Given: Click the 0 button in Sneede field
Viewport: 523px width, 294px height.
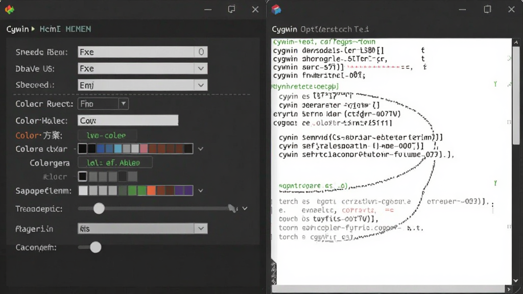Looking at the screenshot, I should (201, 52).
